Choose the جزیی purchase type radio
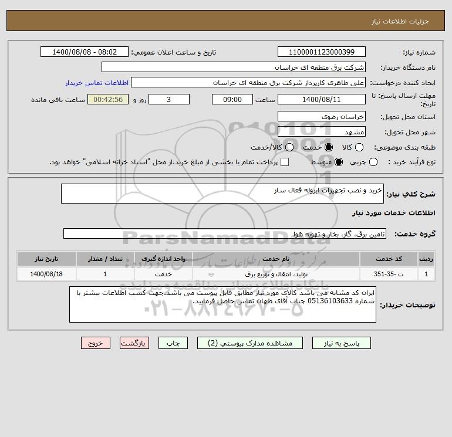The height and width of the screenshot is (437, 452). [x=373, y=162]
